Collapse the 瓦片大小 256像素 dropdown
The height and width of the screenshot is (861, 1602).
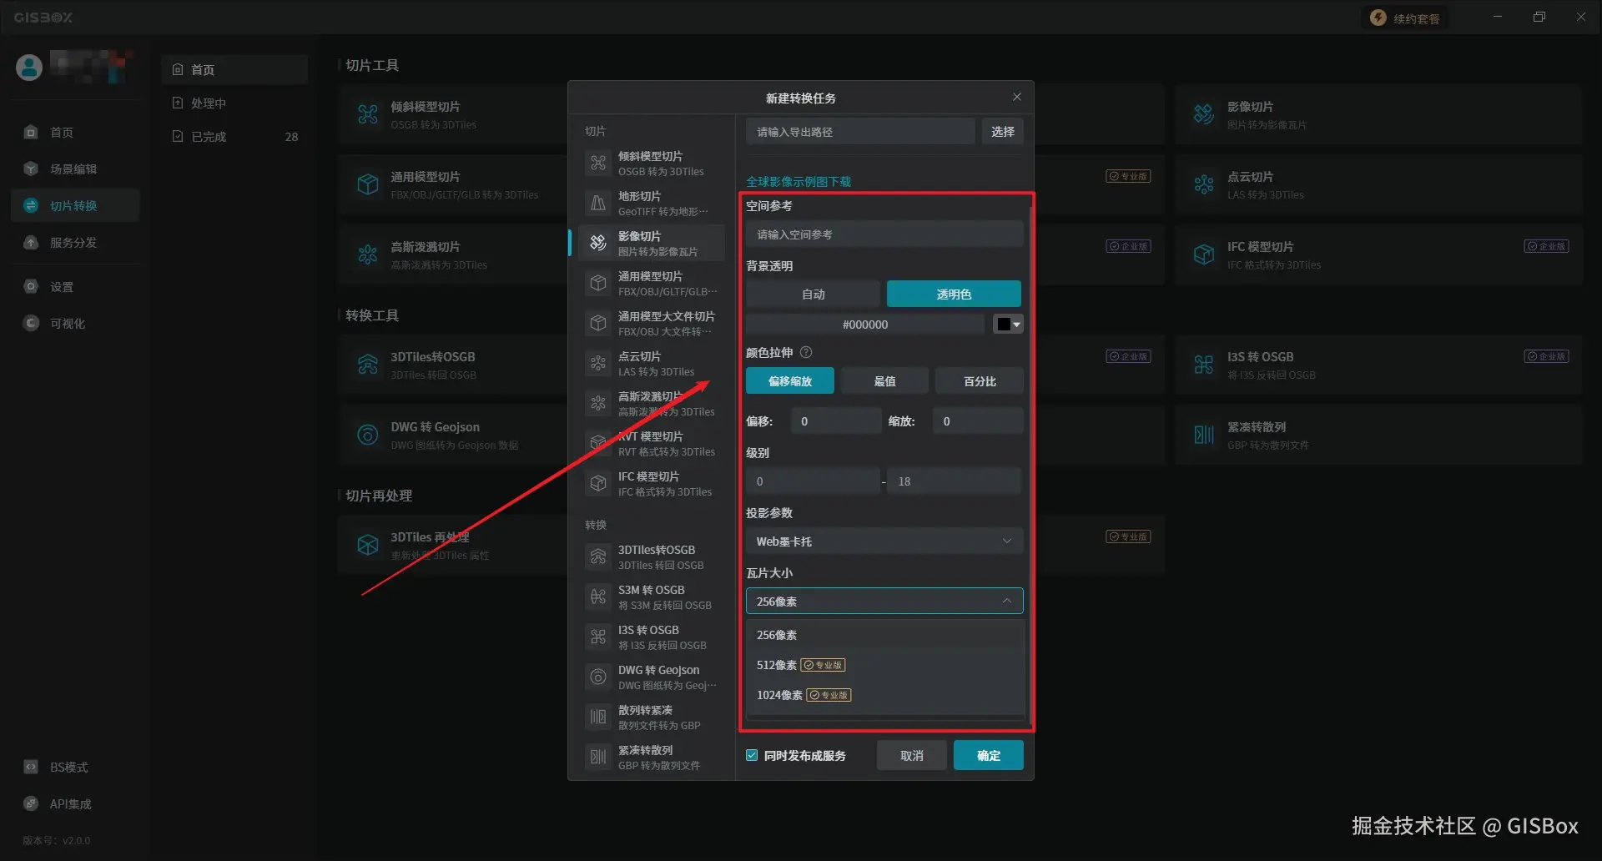point(884,602)
